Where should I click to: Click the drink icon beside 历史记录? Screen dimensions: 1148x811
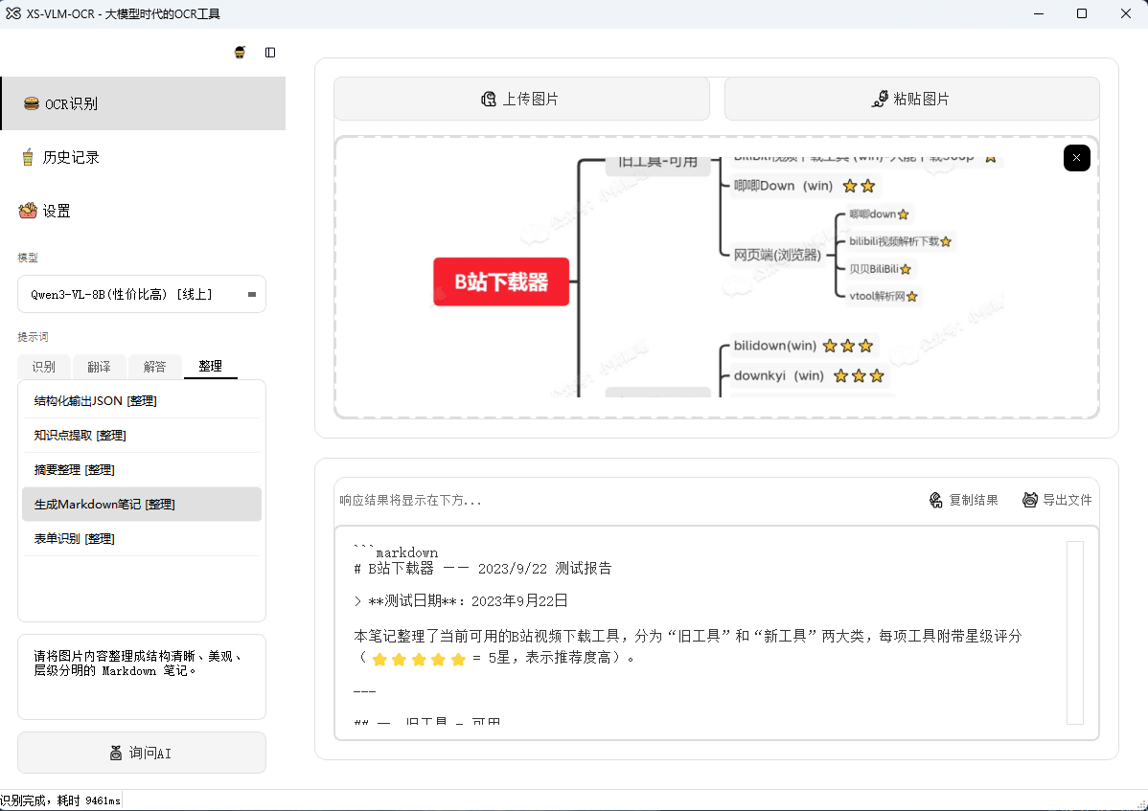(28, 157)
